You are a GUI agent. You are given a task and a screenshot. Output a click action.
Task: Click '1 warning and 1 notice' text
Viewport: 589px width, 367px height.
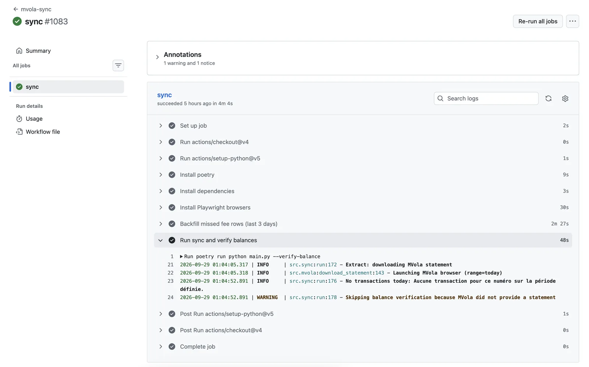click(x=189, y=63)
